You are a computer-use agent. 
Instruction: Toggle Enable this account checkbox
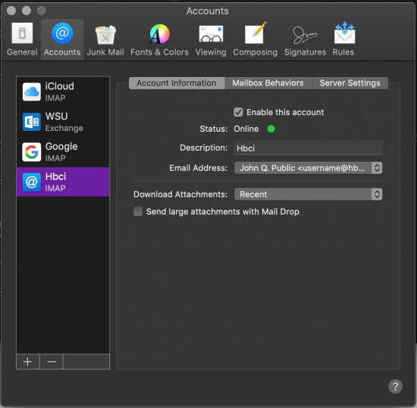click(238, 112)
